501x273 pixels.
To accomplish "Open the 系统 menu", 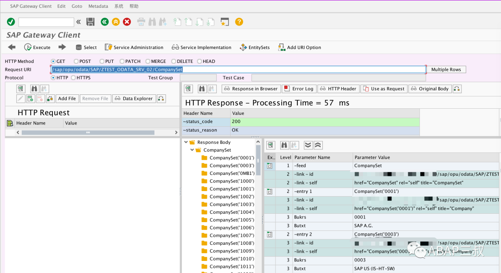I will pos(119,6).
